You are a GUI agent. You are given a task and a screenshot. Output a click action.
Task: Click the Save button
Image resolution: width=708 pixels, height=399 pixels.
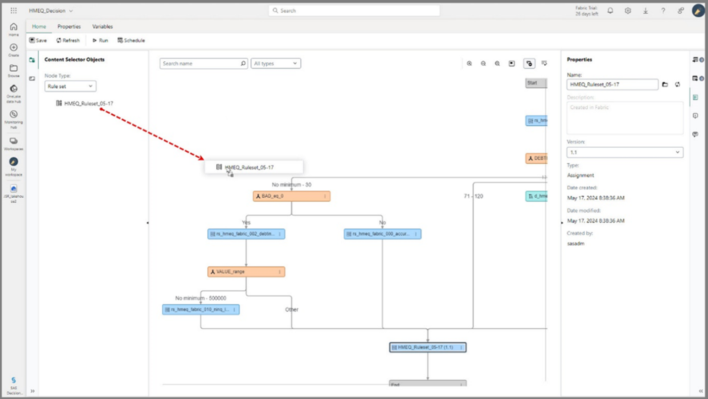38,41
